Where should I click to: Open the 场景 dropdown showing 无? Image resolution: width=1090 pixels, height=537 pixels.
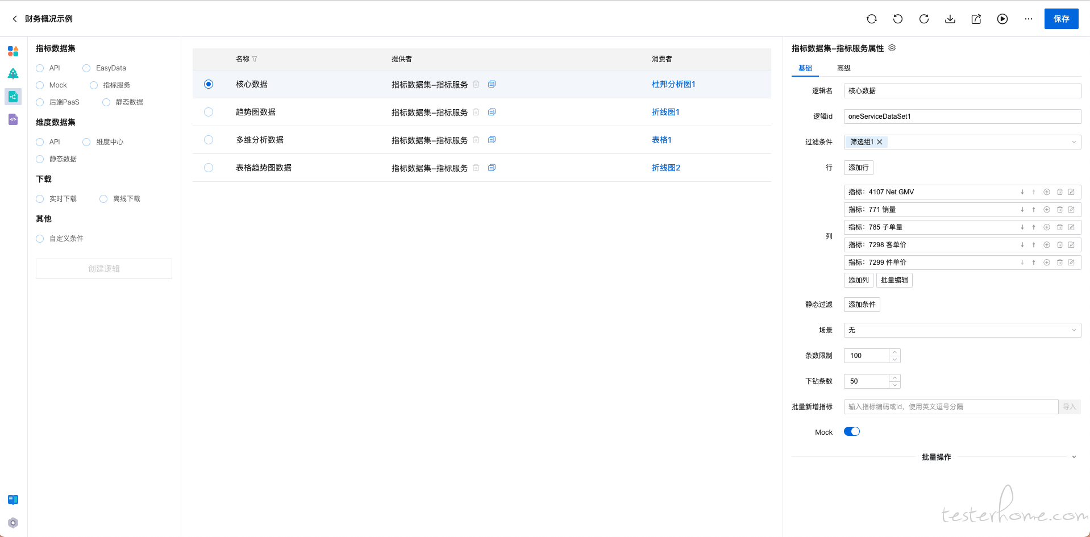point(962,330)
